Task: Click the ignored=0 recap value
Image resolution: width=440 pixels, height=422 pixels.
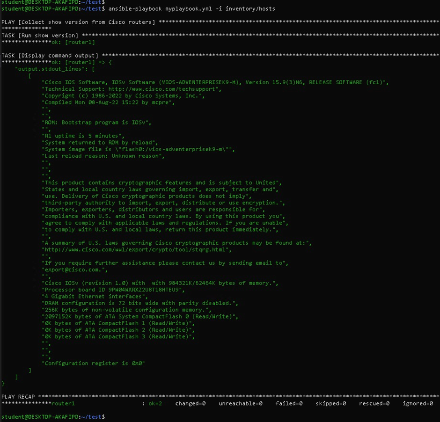Action: click(x=418, y=404)
